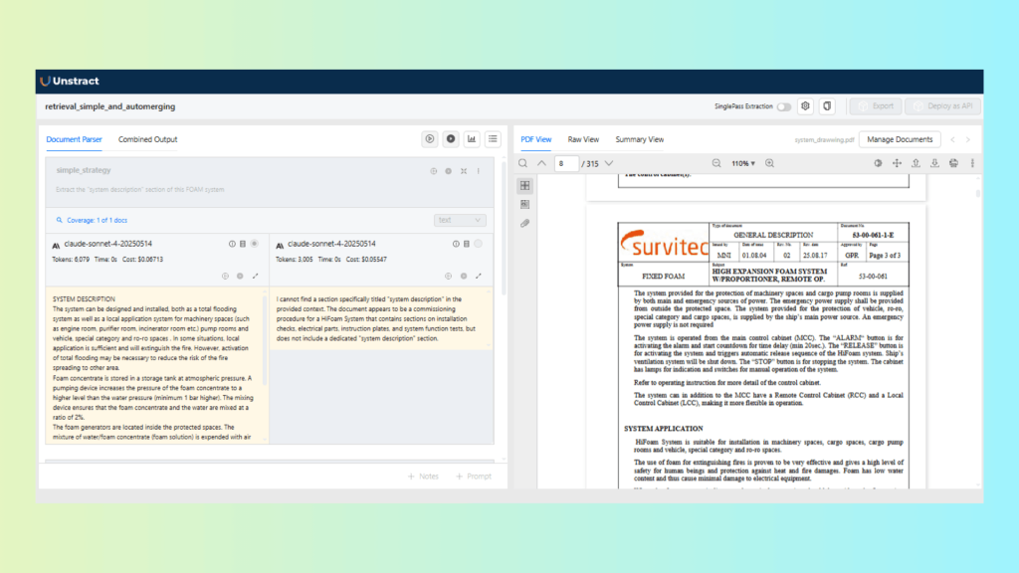Open the text output type dropdown

pos(460,220)
